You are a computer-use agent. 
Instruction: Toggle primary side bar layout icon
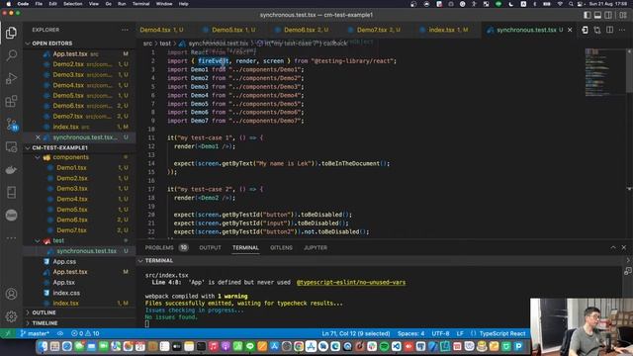588,15
